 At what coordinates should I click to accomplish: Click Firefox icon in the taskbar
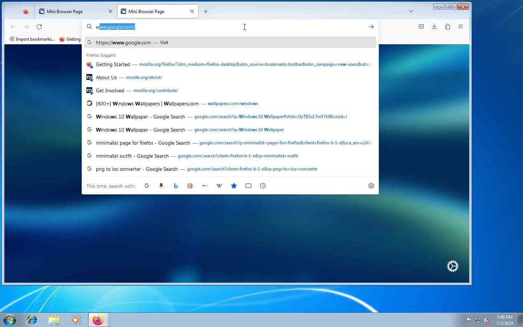click(x=98, y=320)
